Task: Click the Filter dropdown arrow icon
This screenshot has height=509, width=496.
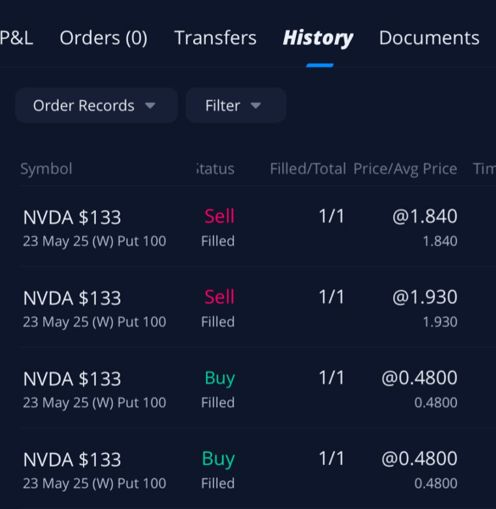Action: tap(255, 105)
